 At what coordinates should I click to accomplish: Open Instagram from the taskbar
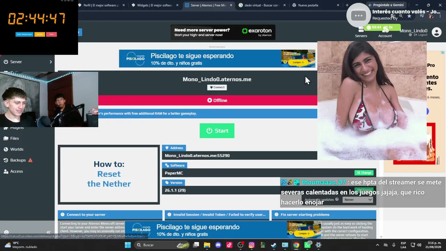click(x=252, y=245)
